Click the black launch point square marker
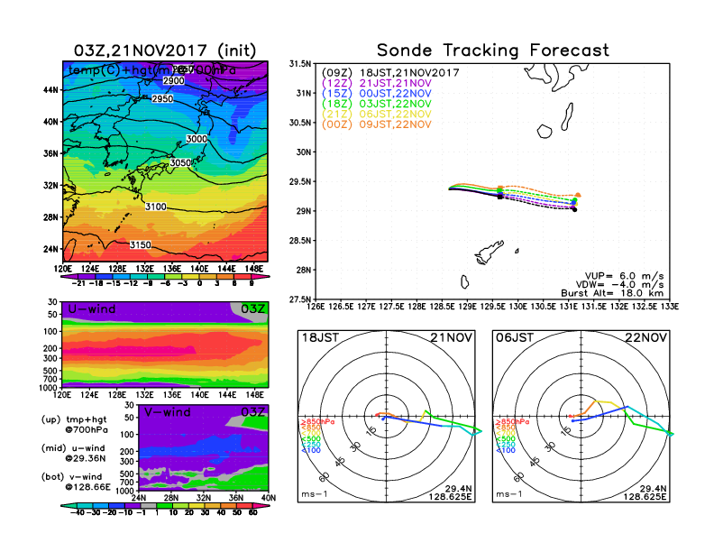Viewport: 714px width, 552px height. click(x=499, y=195)
